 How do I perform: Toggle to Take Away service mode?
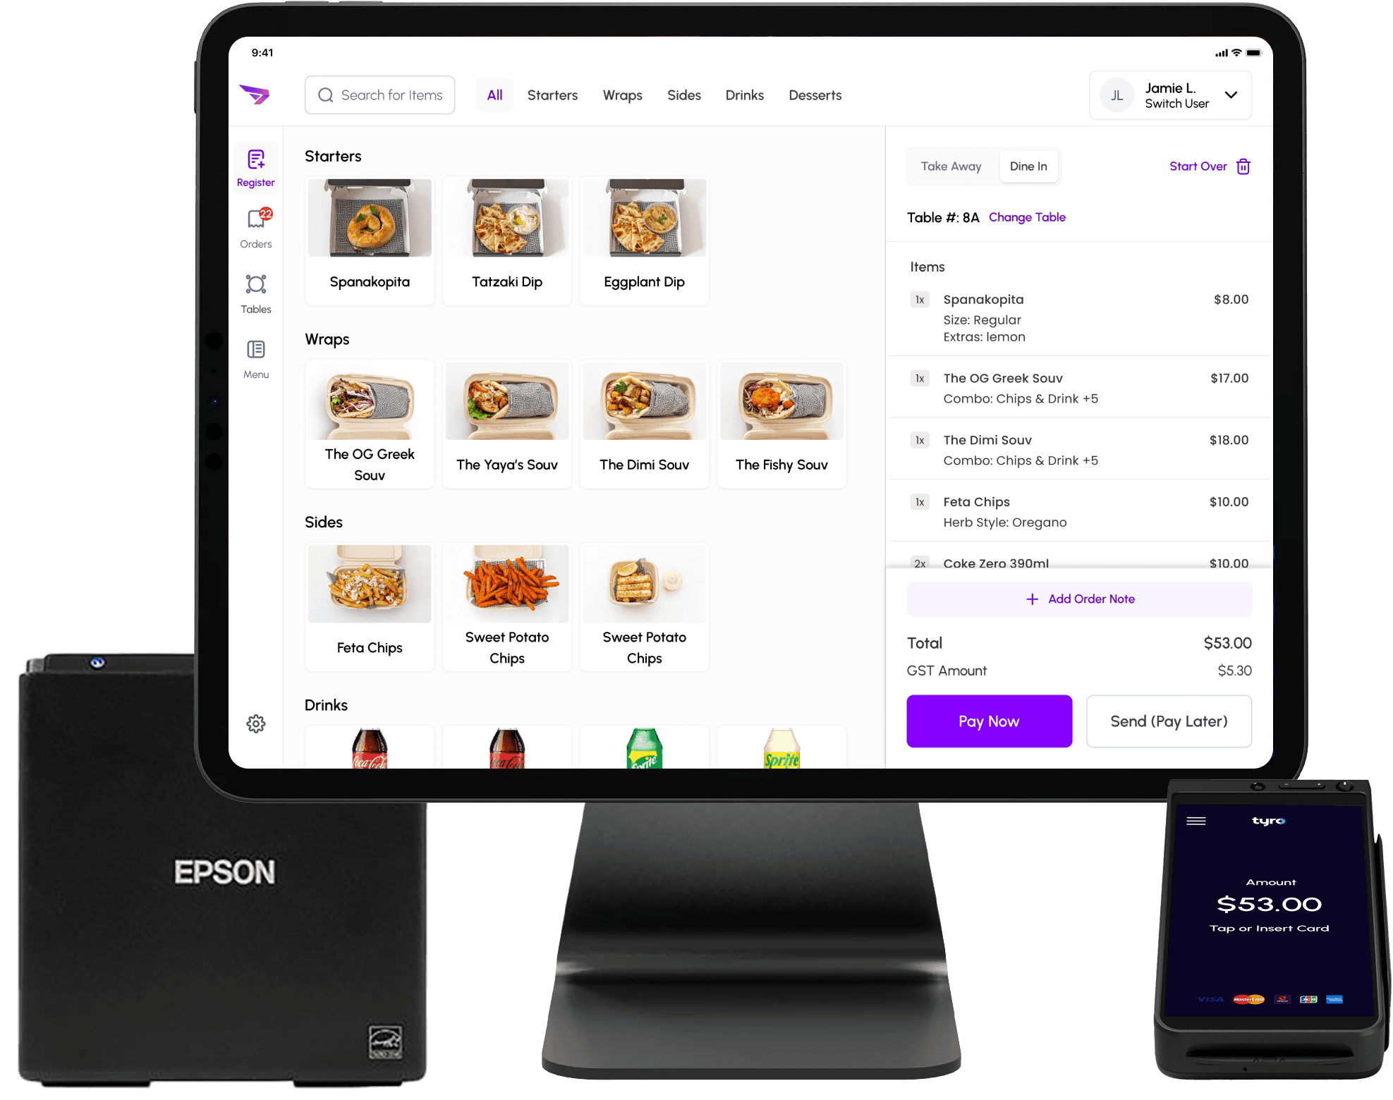[952, 166]
